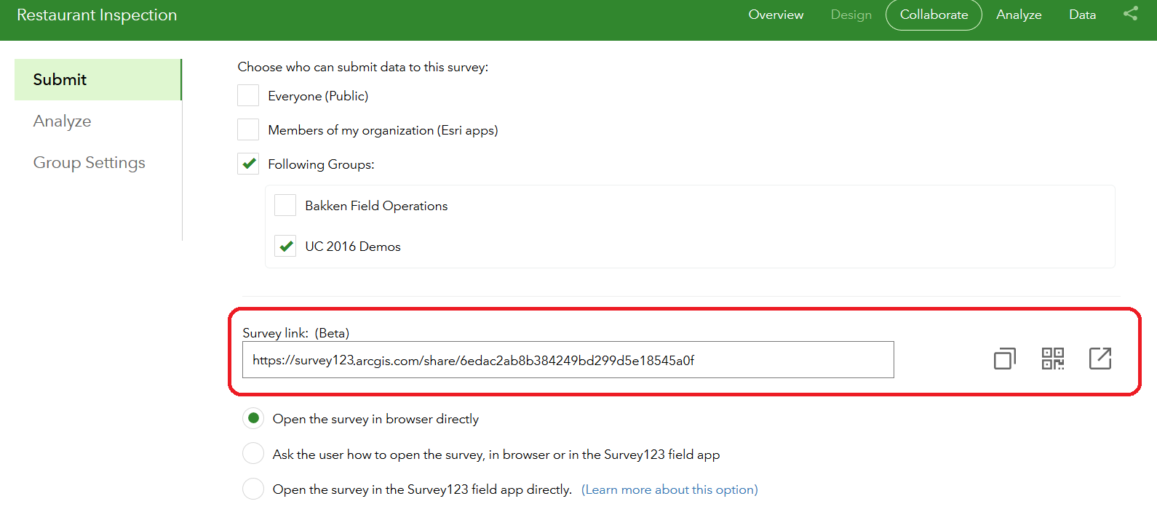Open the Collaborate tab
The width and height of the screenshot is (1157, 528).
934,15
